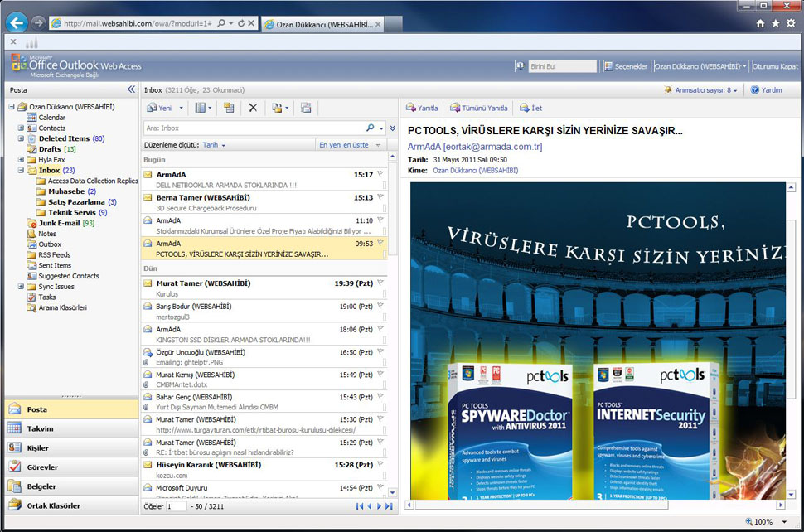Go to the previous page of messages

point(369,506)
